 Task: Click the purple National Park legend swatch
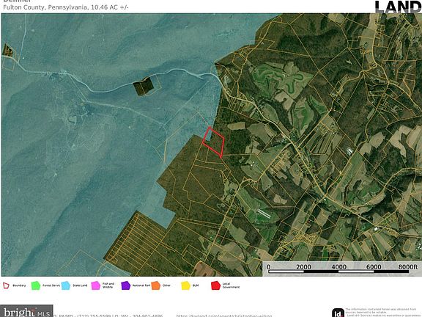125,285
